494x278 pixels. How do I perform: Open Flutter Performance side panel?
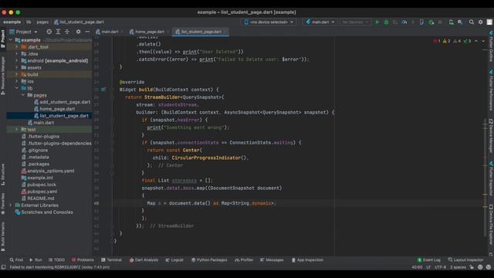(x=491, y=90)
